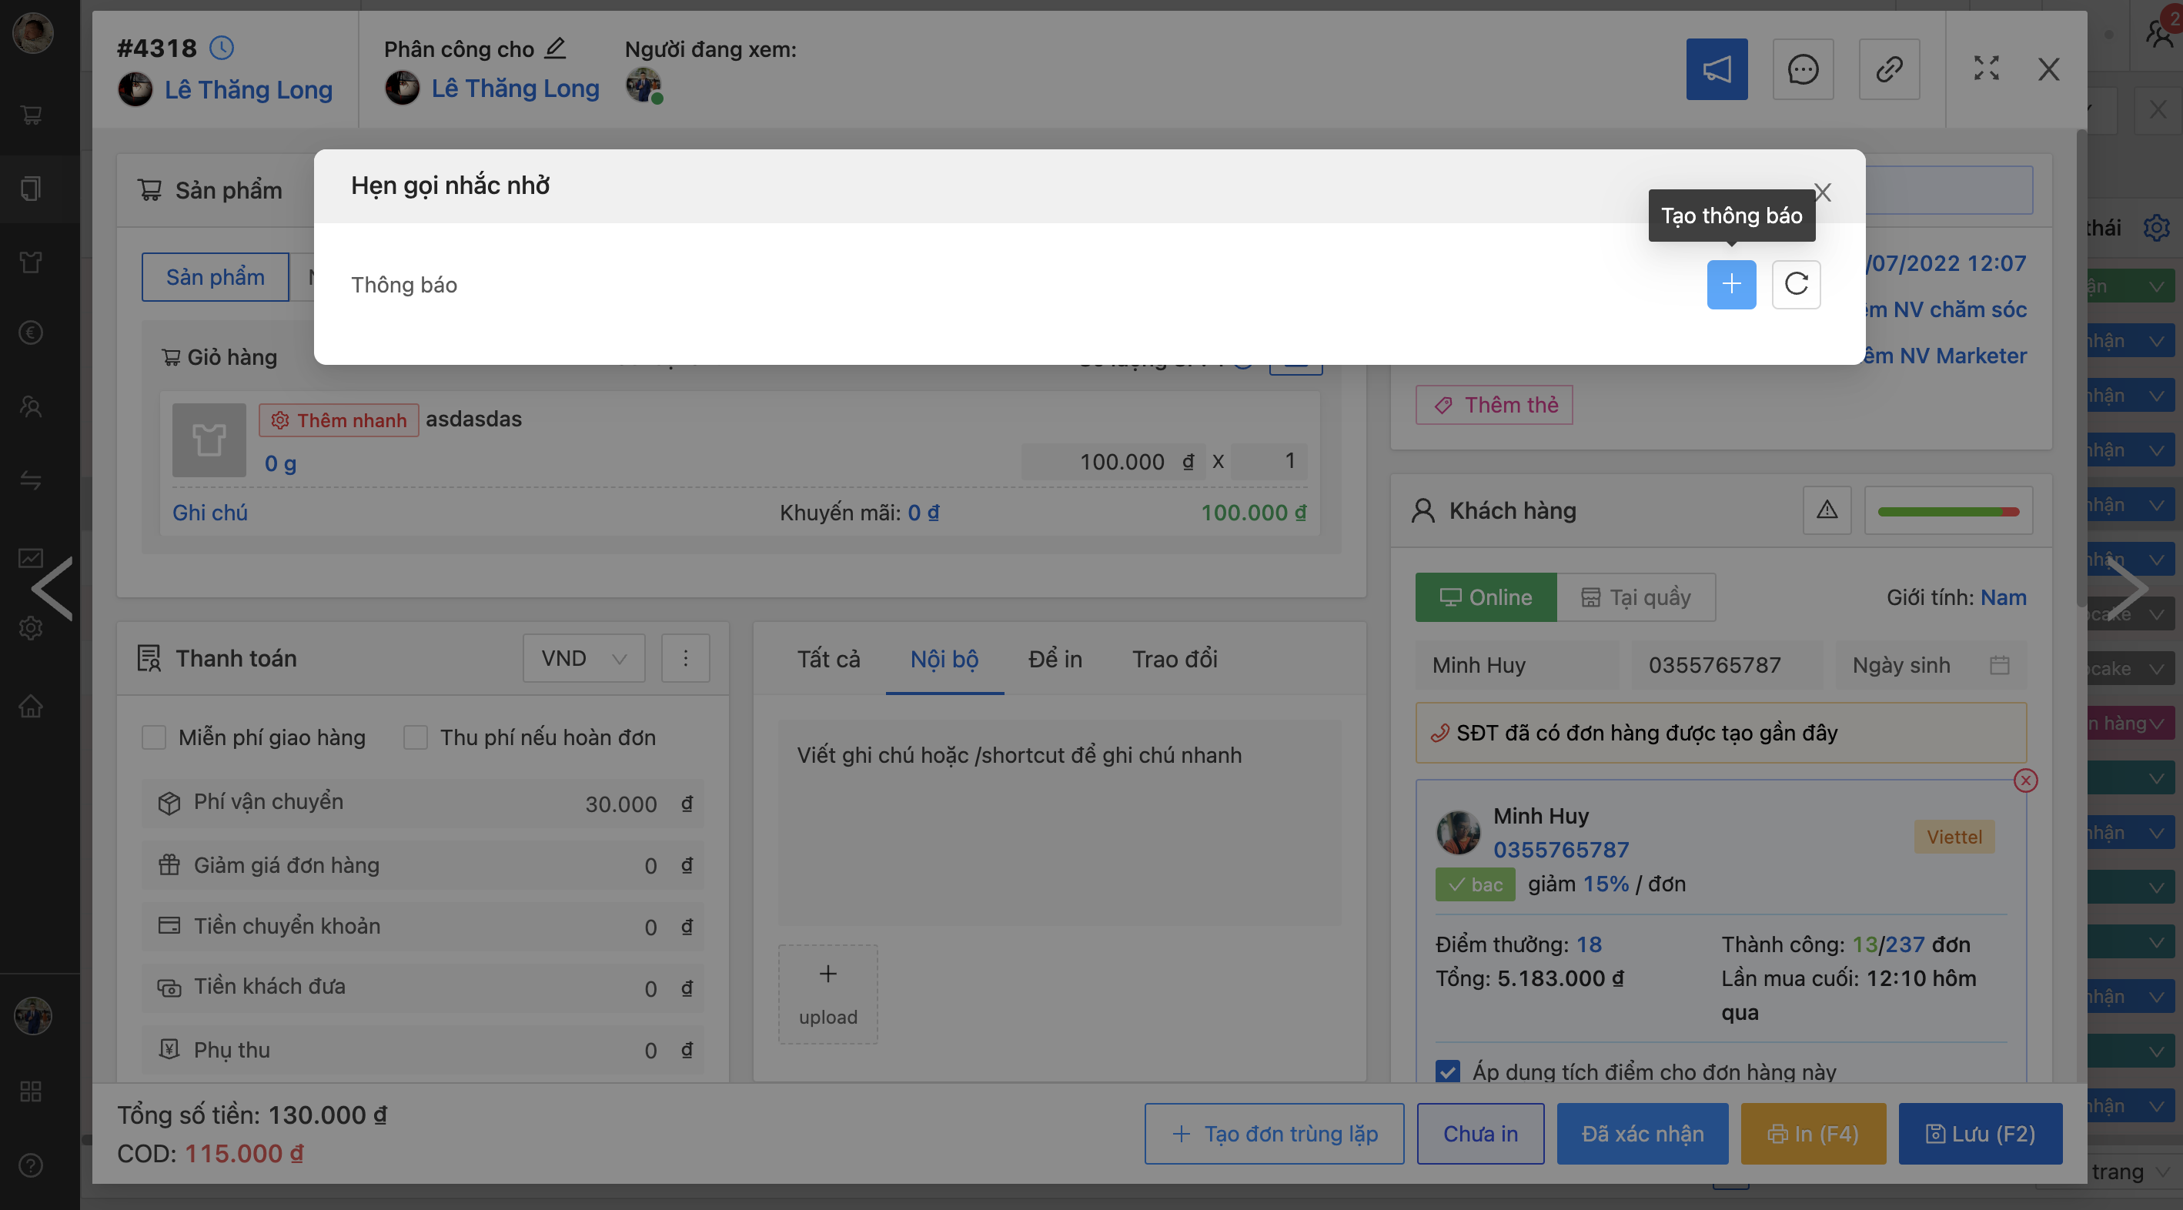Click the clock history icon beside #4318
Screen dimensions: 2183x1210
[x=221, y=48]
